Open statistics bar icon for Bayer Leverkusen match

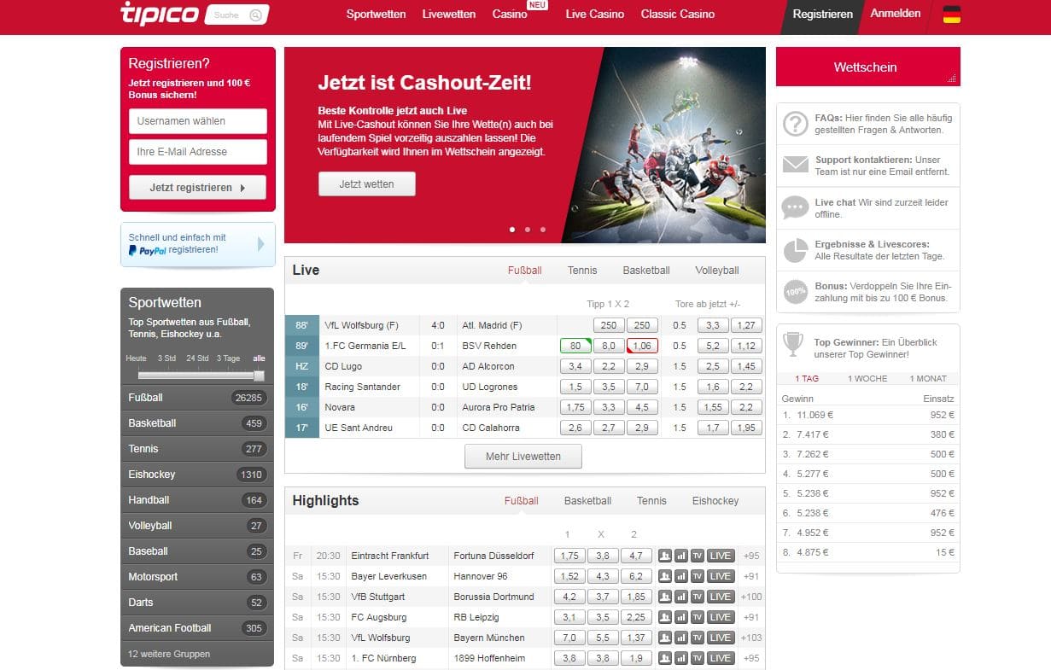tap(681, 576)
